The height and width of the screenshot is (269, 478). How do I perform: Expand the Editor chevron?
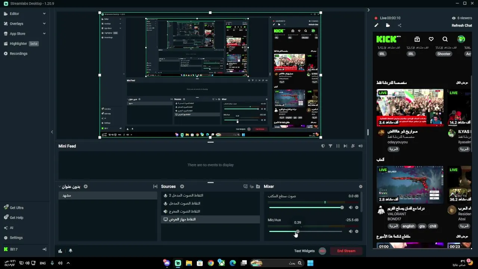pos(44,13)
